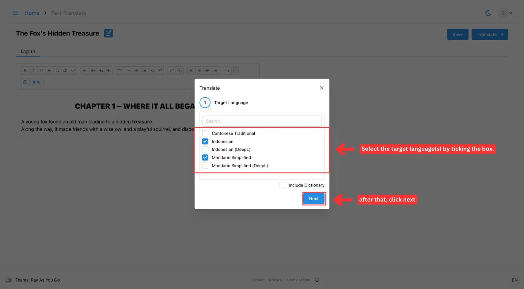Align text right
The width and height of the screenshot is (524, 289).
point(215,70)
